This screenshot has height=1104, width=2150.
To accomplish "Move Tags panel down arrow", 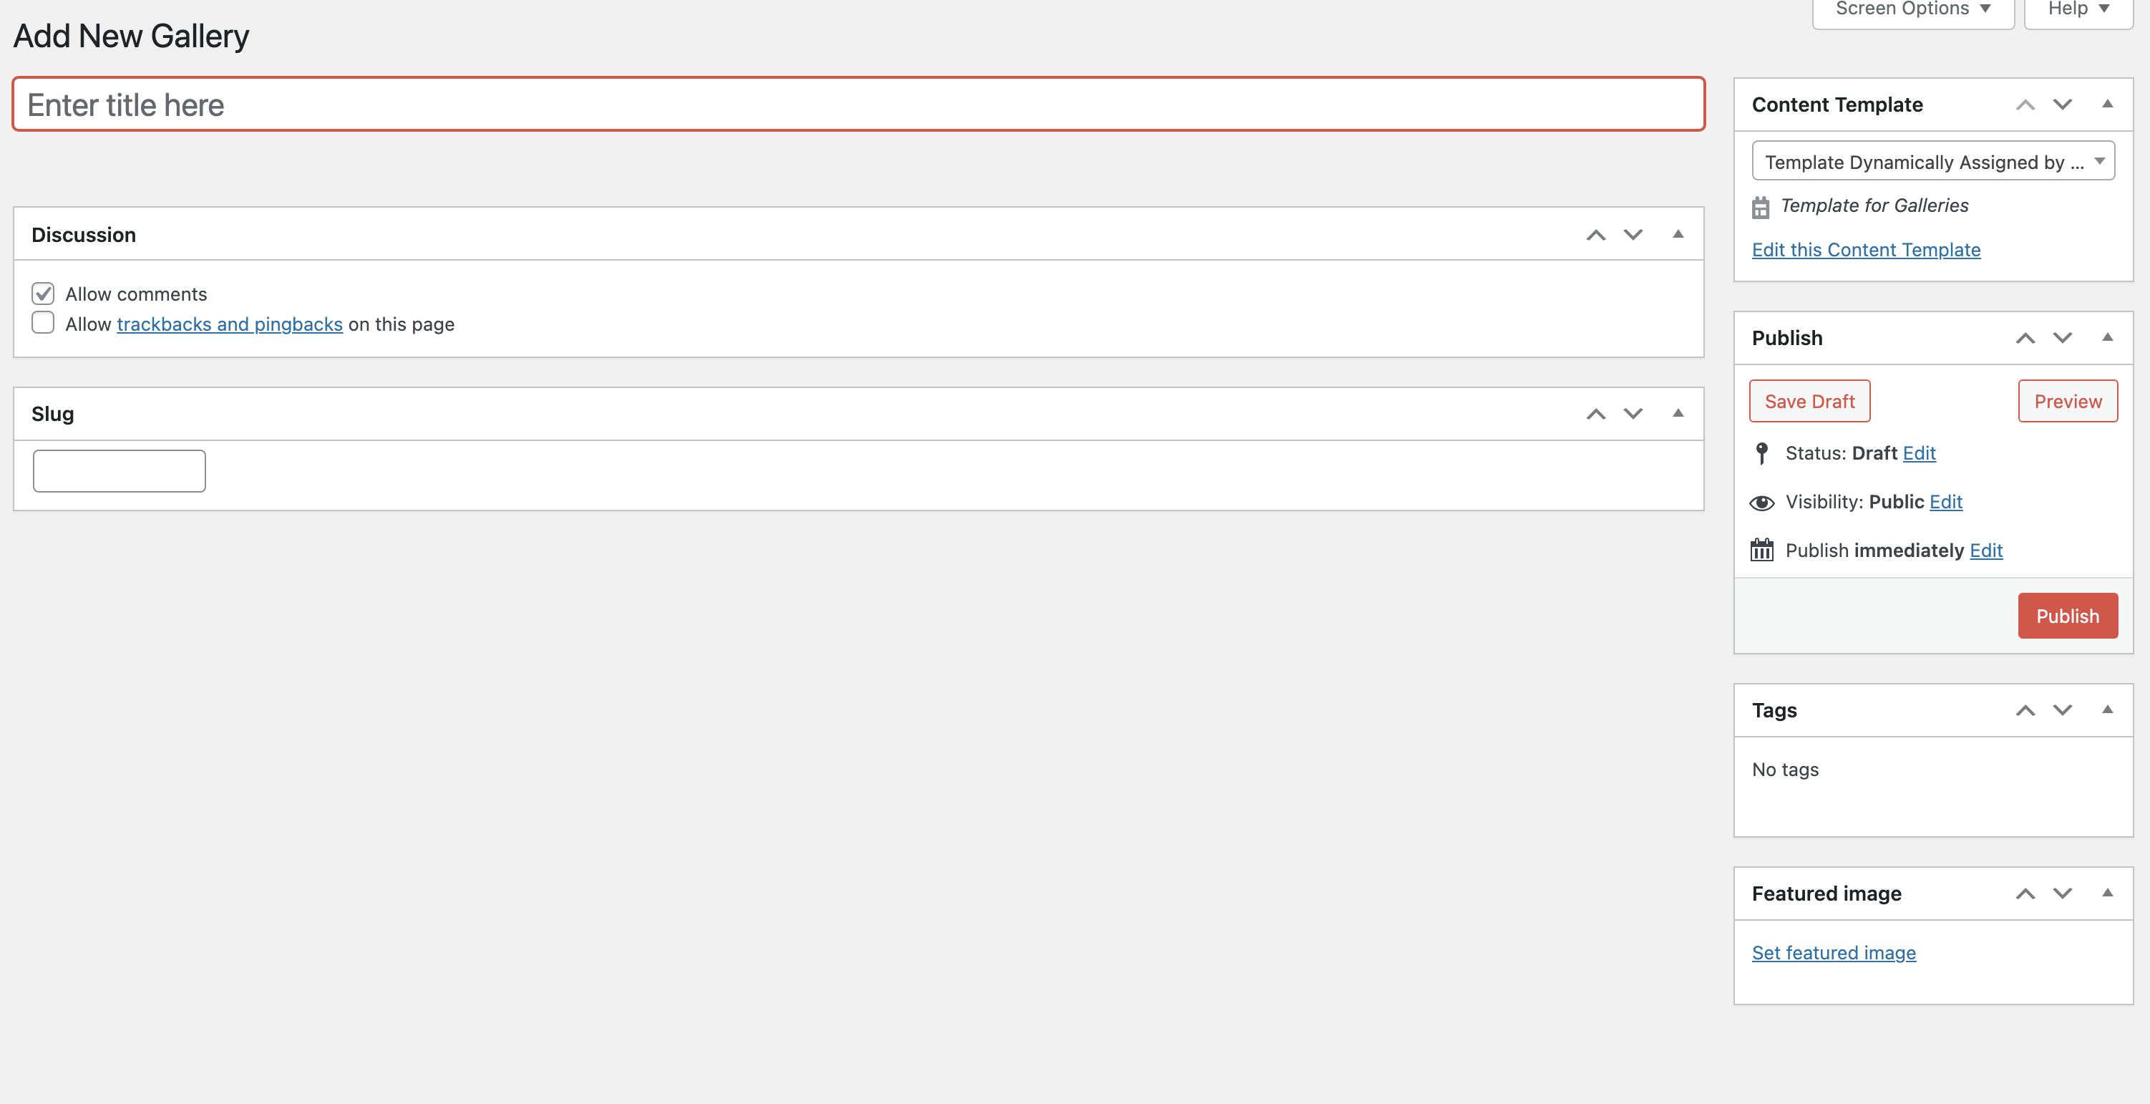I will (2063, 711).
